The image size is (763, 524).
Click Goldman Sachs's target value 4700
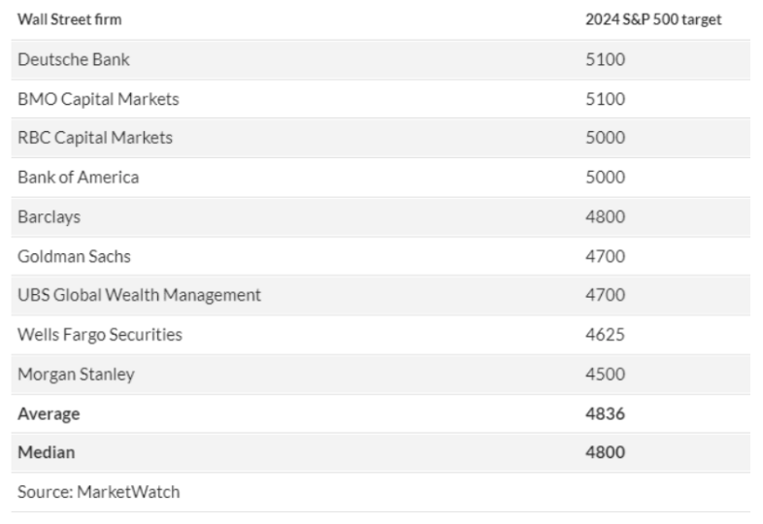605,256
